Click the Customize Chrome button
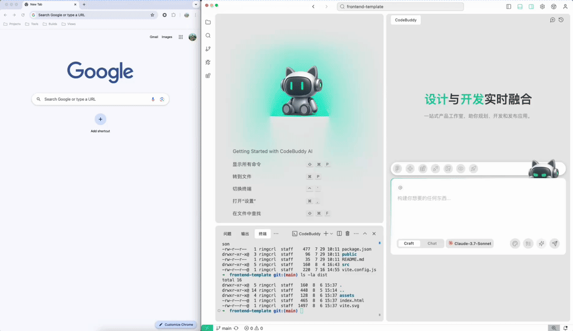The image size is (573, 331). click(176, 325)
